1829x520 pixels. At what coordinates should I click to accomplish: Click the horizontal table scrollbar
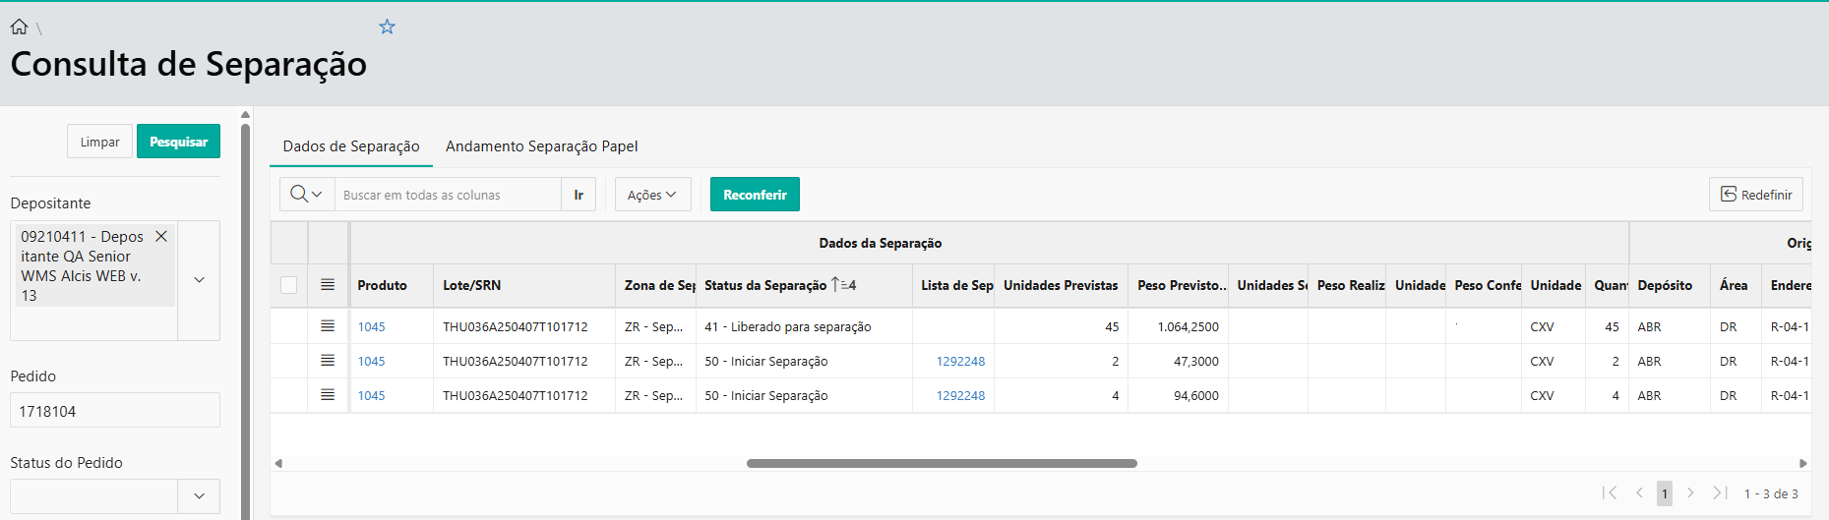point(942,463)
